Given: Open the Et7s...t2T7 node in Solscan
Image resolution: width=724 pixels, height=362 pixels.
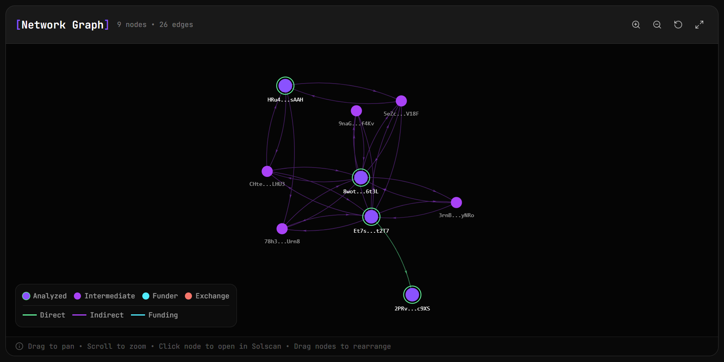Looking at the screenshot, I should (371, 217).
